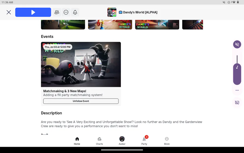Click the event date badge Thu, Jul 03
Viewport: 244px width, 153px height.
(x=57, y=47)
